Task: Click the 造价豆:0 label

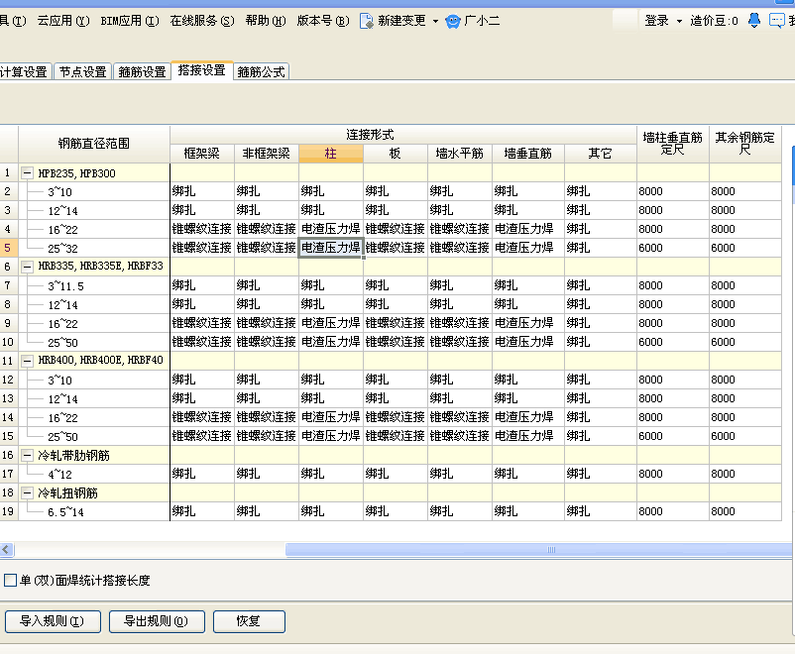Action: [714, 21]
